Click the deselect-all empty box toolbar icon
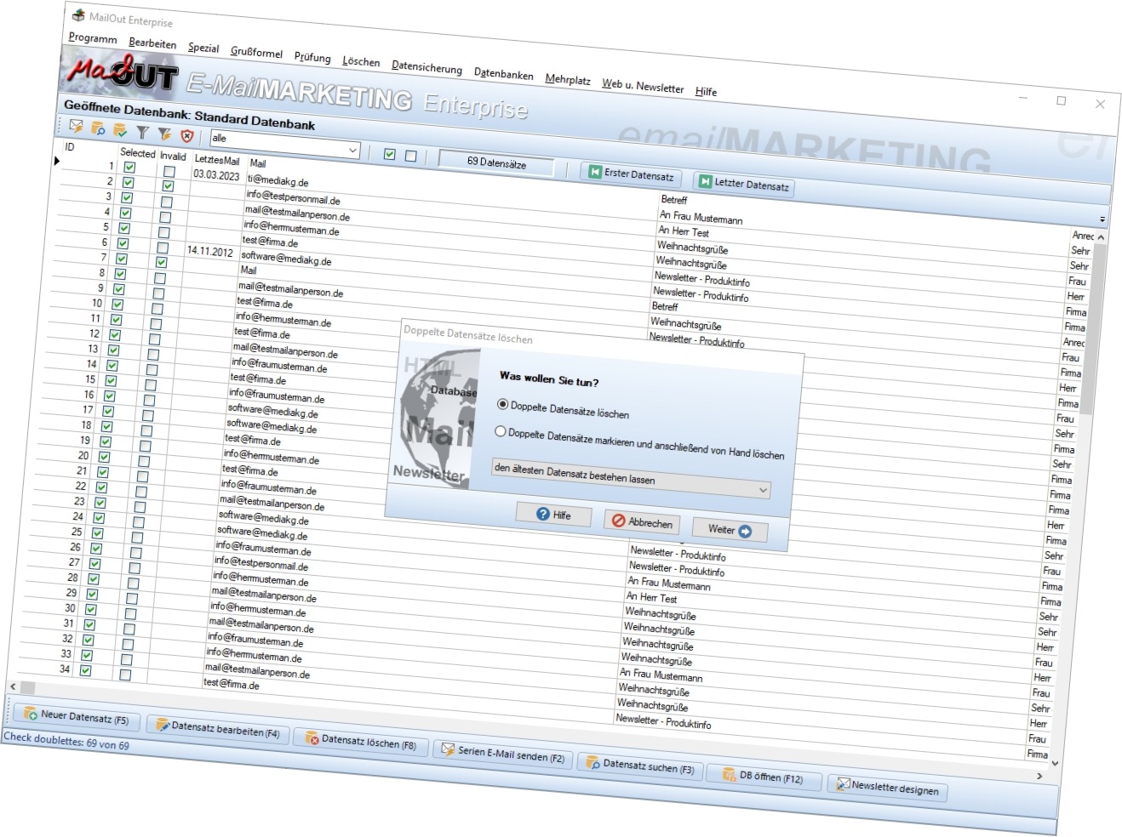The height and width of the screenshot is (837, 1122). click(x=410, y=156)
